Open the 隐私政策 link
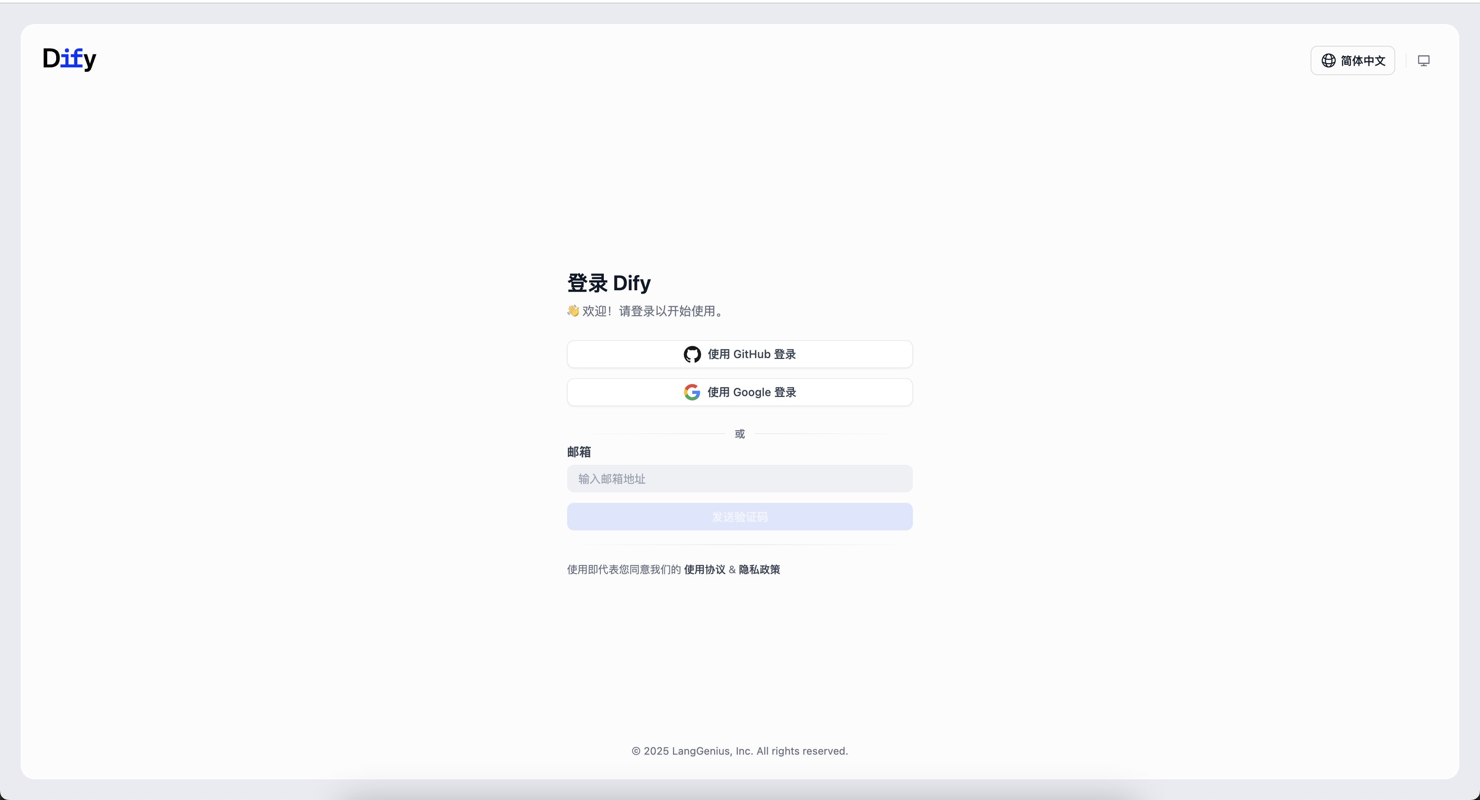Screen dimensions: 1480x800 759,569
